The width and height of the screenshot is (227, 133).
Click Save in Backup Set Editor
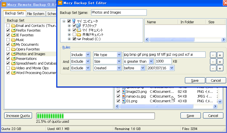(x=195, y=80)
